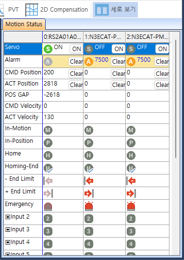Select the Motion Status tab
184x260 pixels.
pos(24,24)
